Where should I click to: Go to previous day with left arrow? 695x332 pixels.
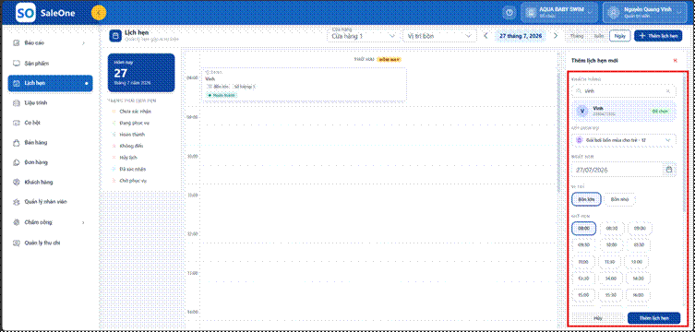pyautogui.click(x=485, y=36)
